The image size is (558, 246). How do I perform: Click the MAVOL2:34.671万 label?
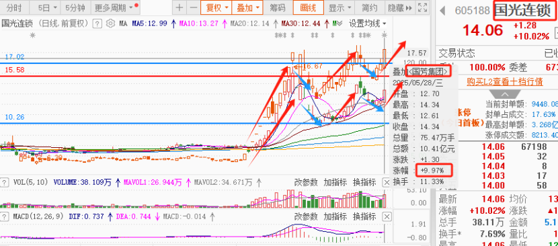click(x=223, y=183)
